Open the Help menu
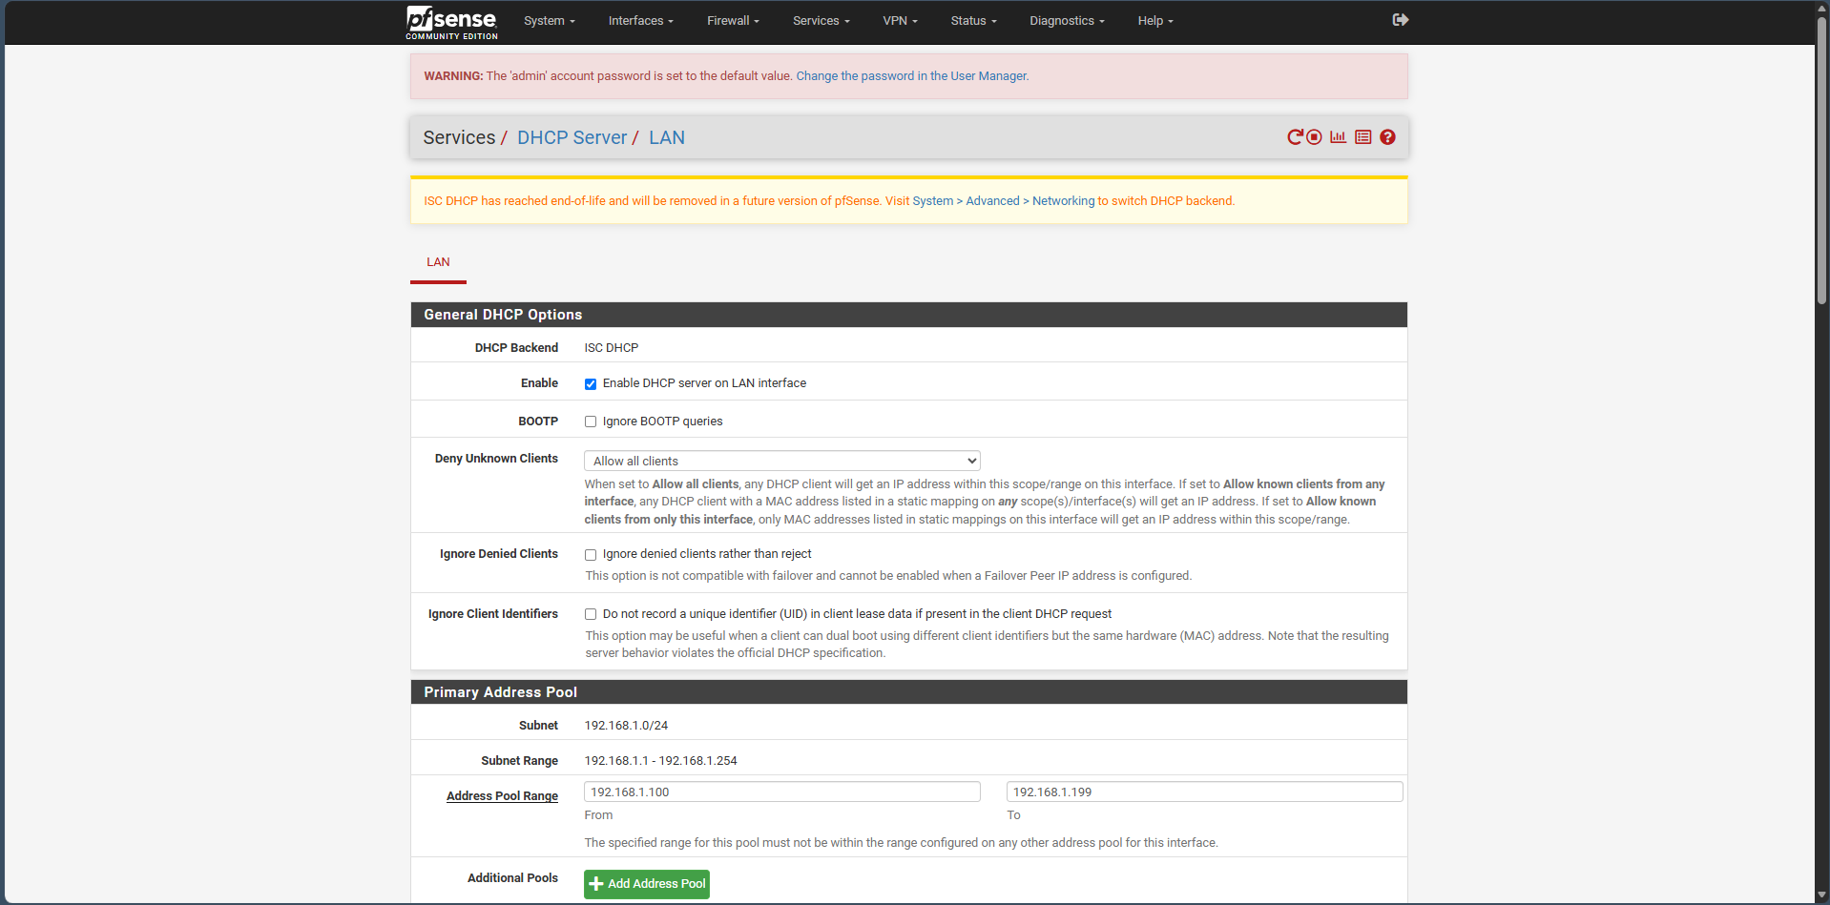 coord(1155,21)
